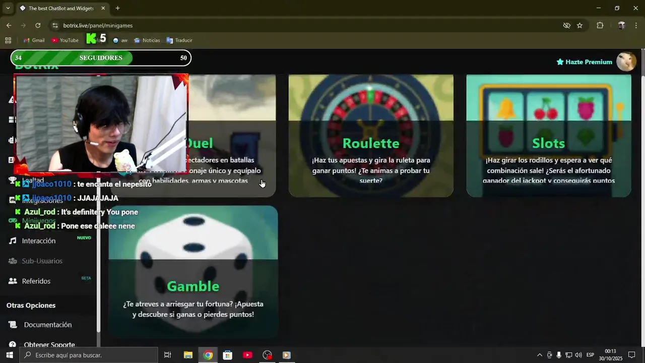Open the Gamble minigame card
This screenshot has width=645, height=363.
click(193, 271)
